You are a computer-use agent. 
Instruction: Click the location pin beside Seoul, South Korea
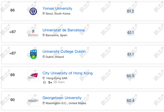pos(44,13)
